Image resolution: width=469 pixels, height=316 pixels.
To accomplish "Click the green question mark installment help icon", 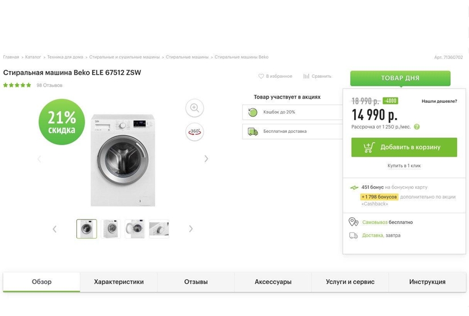I will tap(417, 127).
